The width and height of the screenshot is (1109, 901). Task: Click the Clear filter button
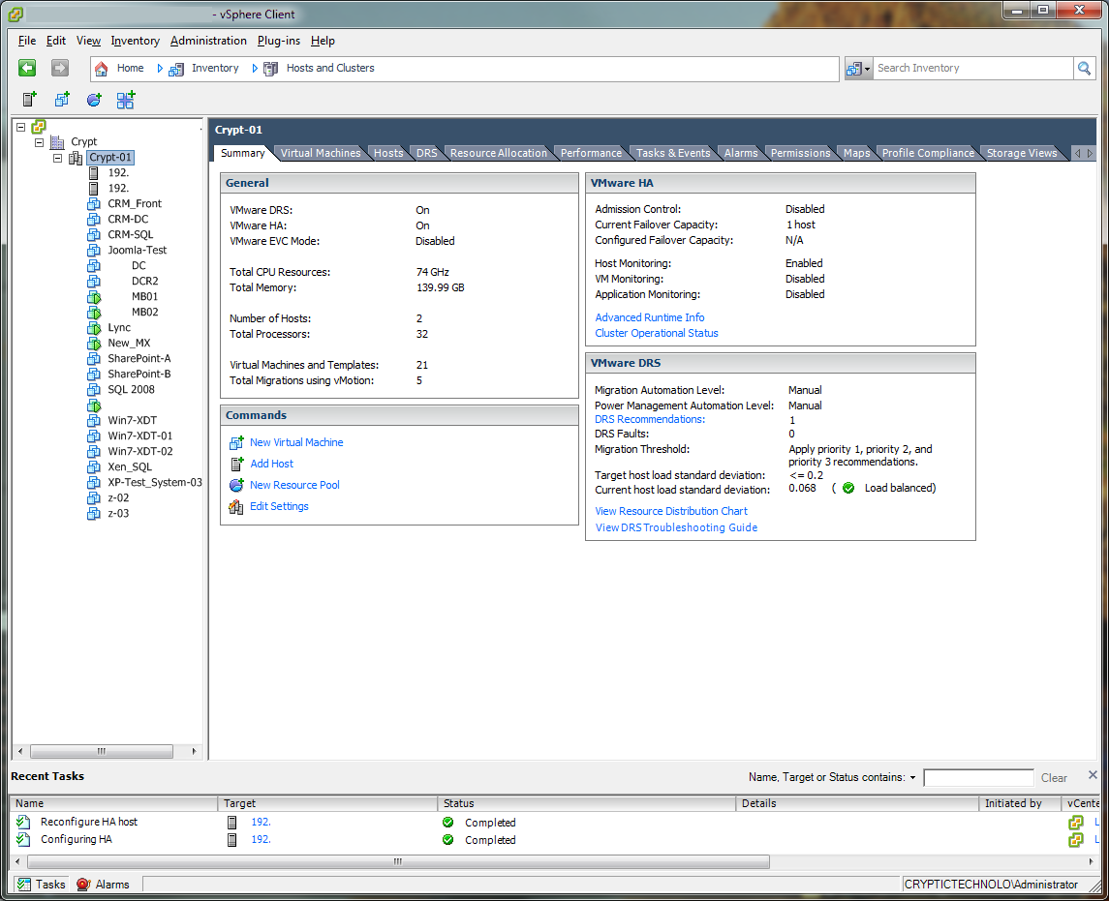[x=1054, y=778]
